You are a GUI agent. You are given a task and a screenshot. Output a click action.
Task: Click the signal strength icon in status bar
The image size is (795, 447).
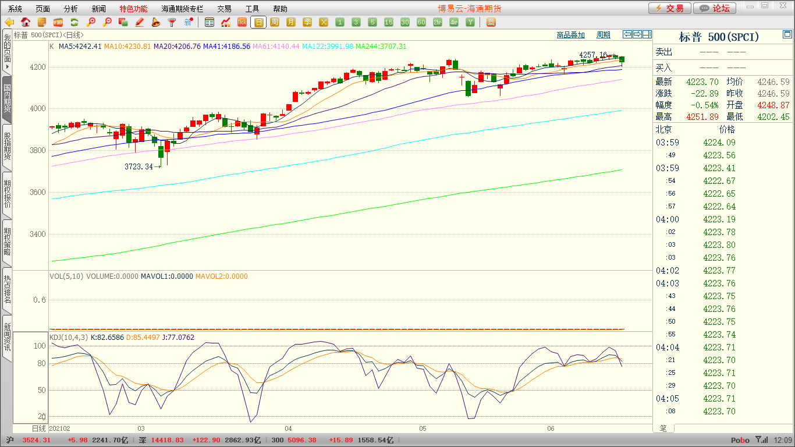click(x=761, y=440)
